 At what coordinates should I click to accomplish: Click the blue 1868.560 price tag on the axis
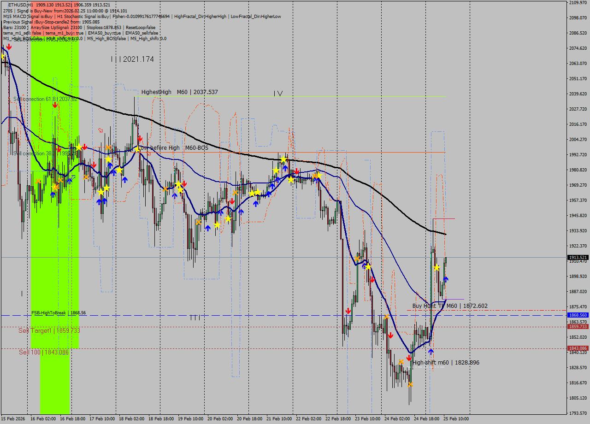[578, 315]
